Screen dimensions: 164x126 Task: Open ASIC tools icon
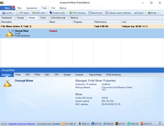[x=34, y=13]
